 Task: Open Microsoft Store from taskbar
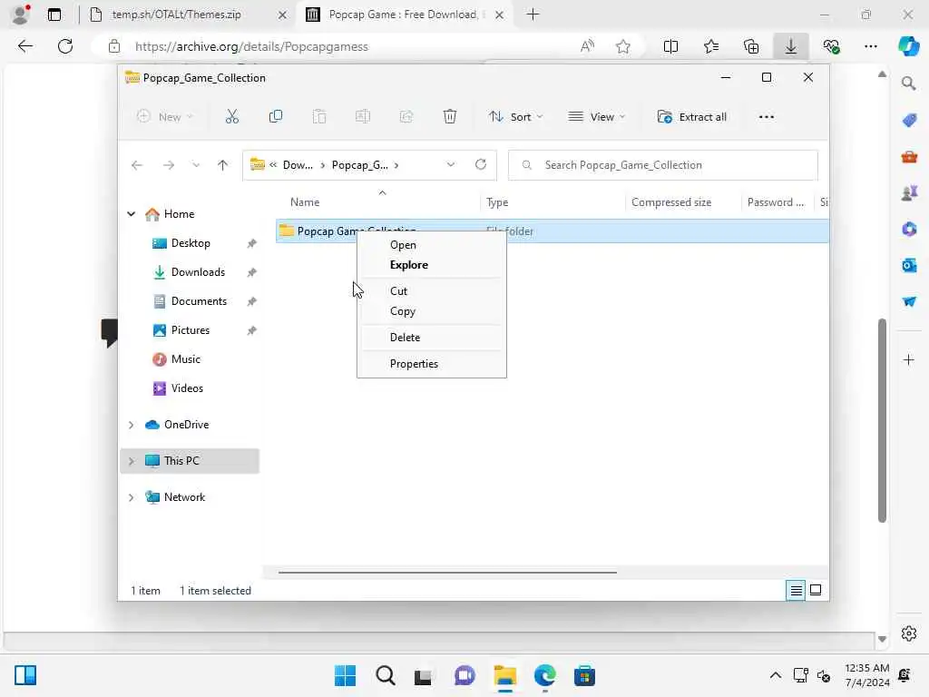click(x=584, y=675)
